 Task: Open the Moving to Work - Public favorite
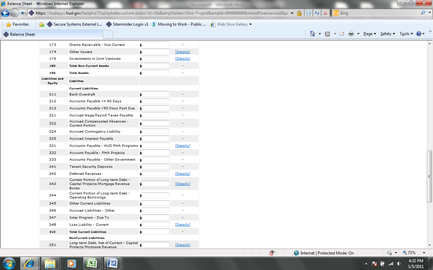coord(179,24)
